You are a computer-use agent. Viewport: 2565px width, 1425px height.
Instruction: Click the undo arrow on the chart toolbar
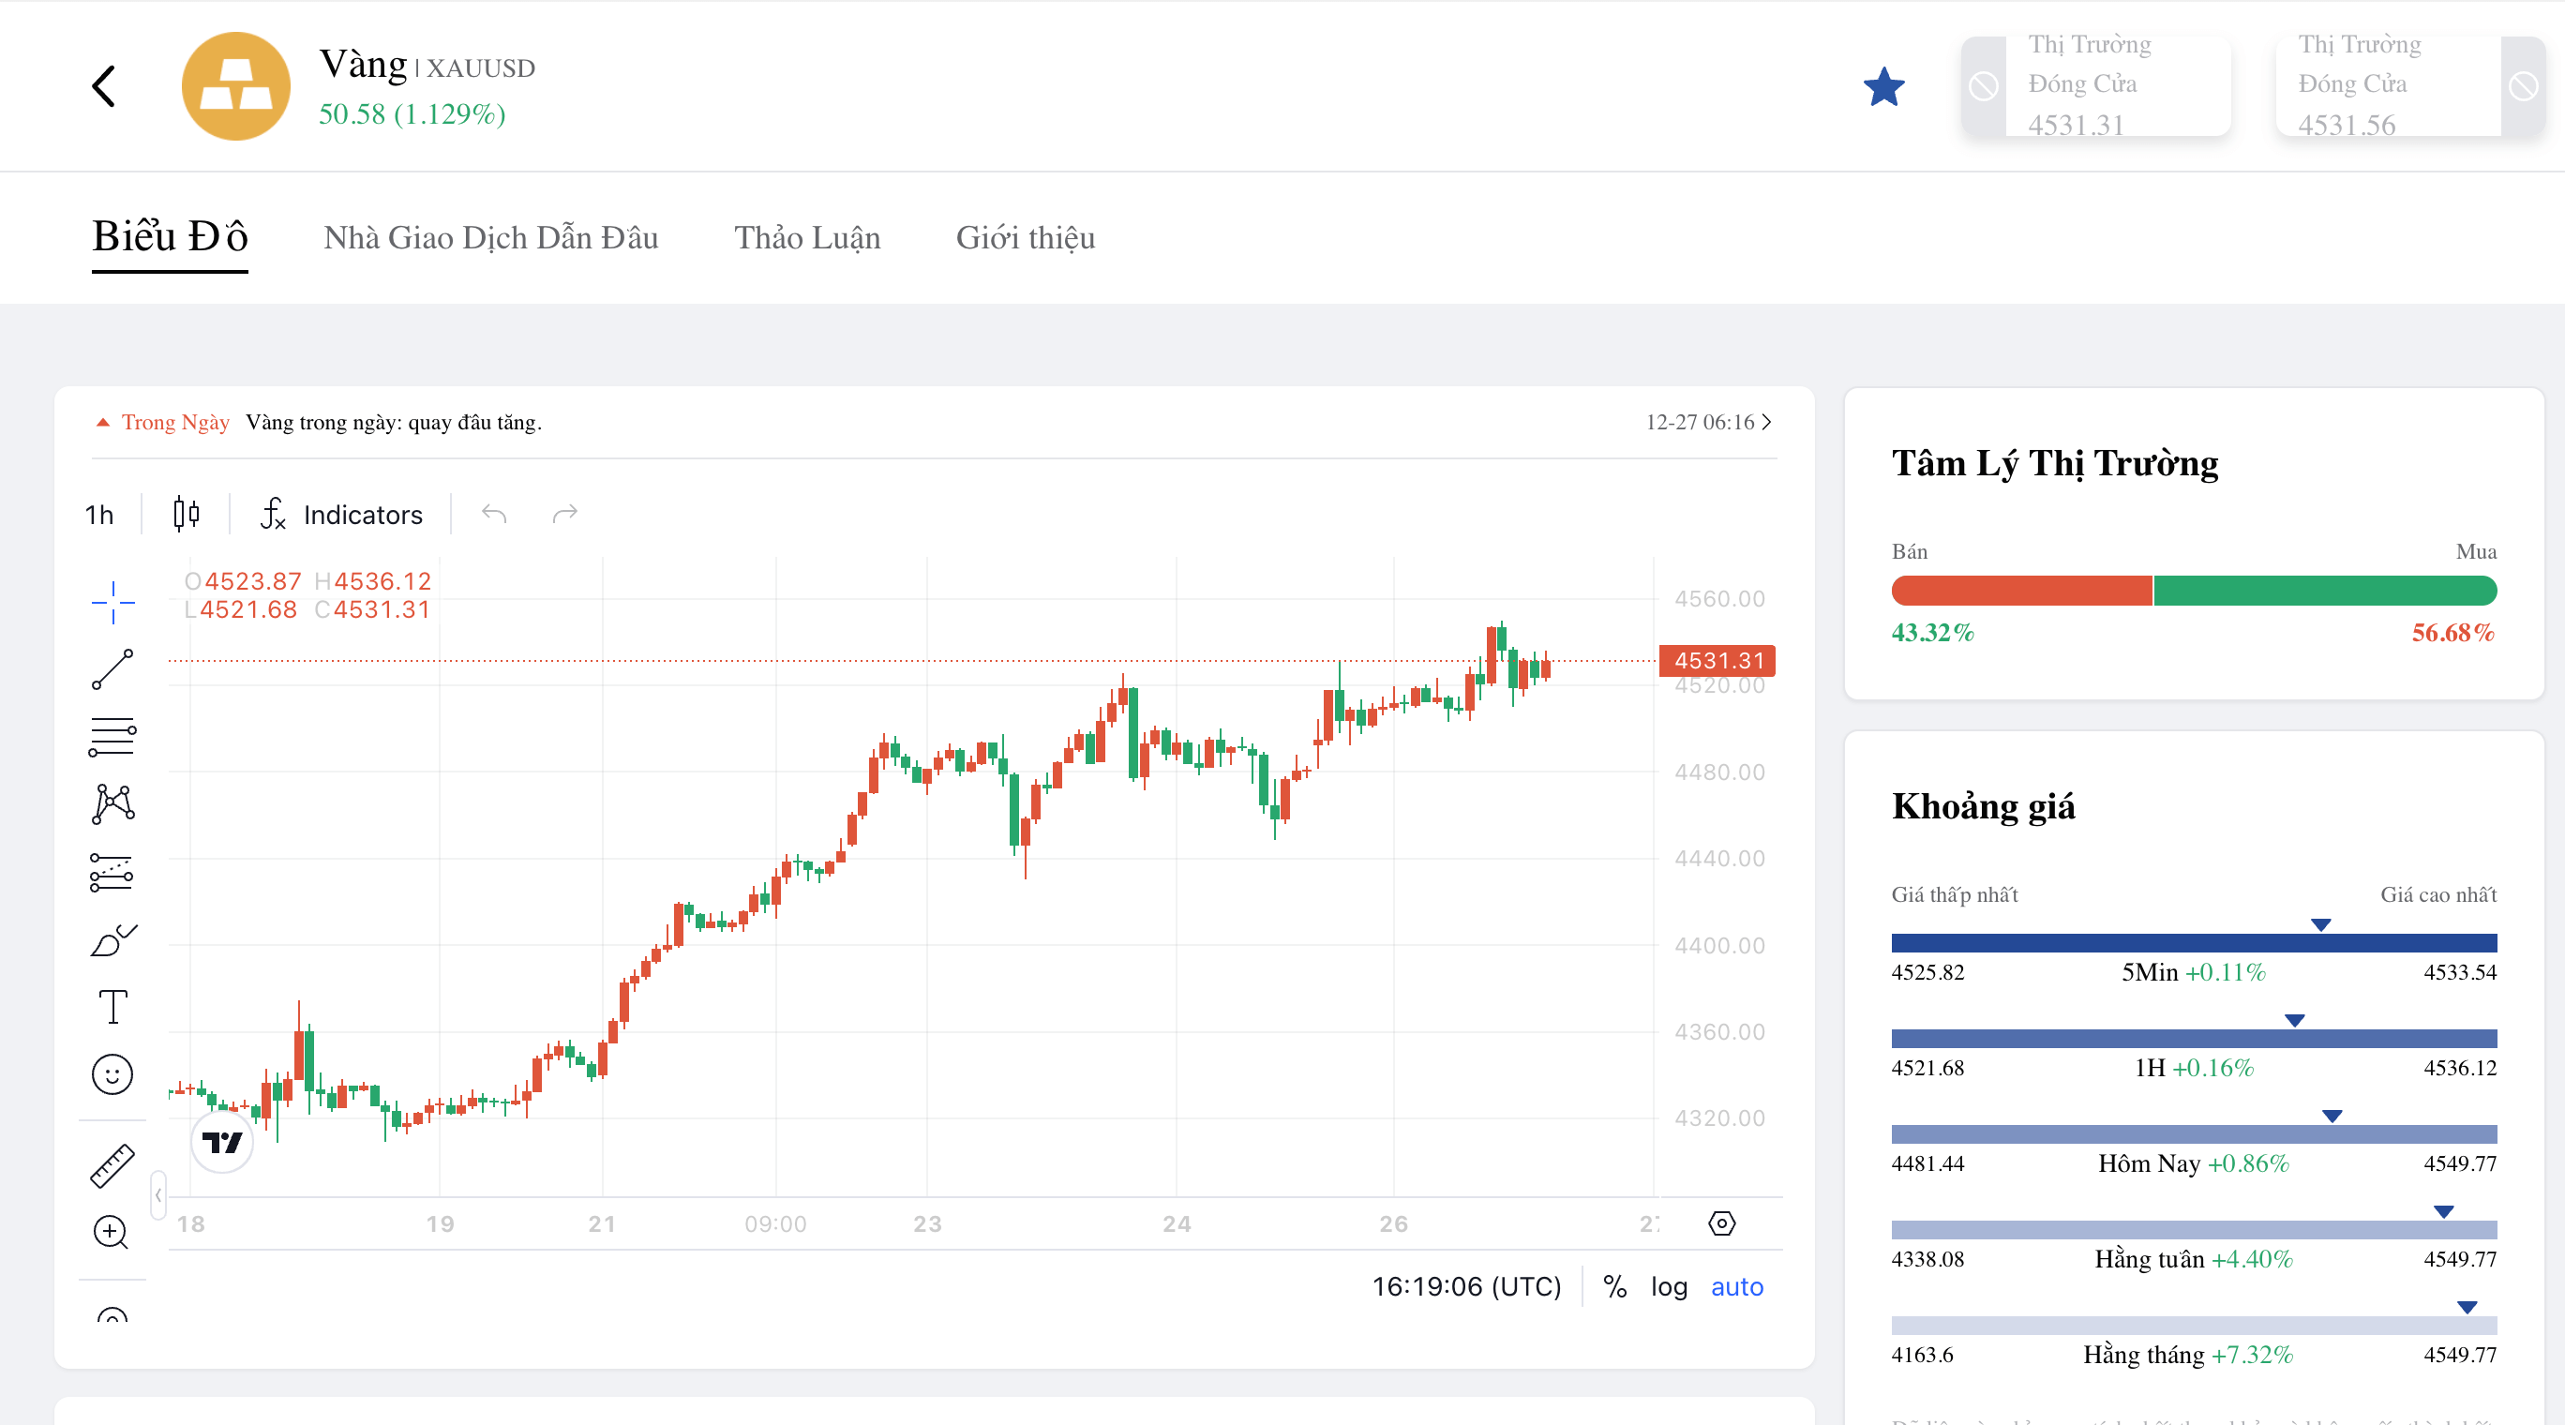click(495, 515)
